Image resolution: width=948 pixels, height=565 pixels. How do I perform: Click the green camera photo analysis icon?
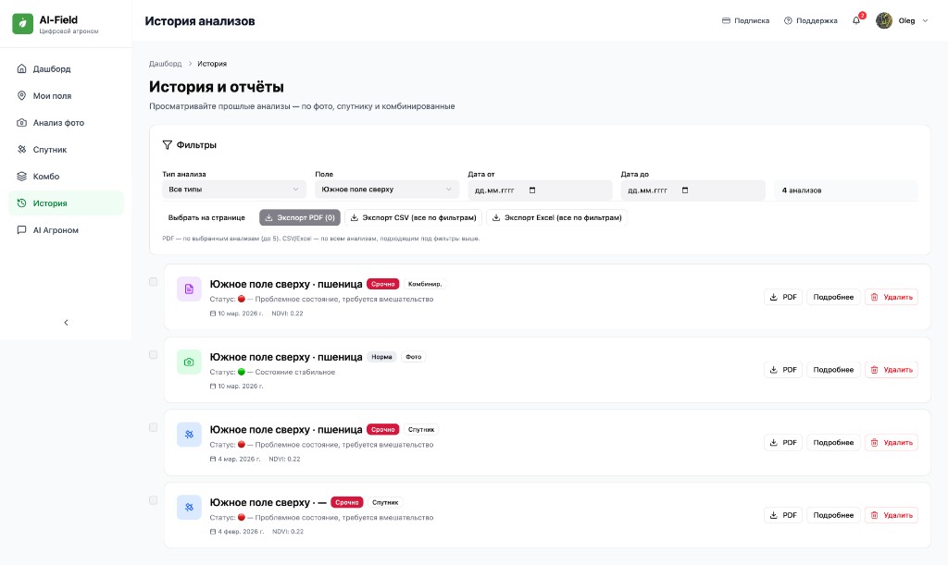(189, 362)
